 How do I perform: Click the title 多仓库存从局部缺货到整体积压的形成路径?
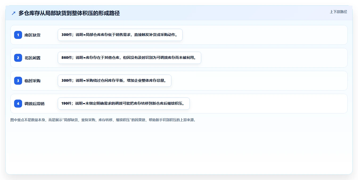pyautogui.click(x=69, y=13)
